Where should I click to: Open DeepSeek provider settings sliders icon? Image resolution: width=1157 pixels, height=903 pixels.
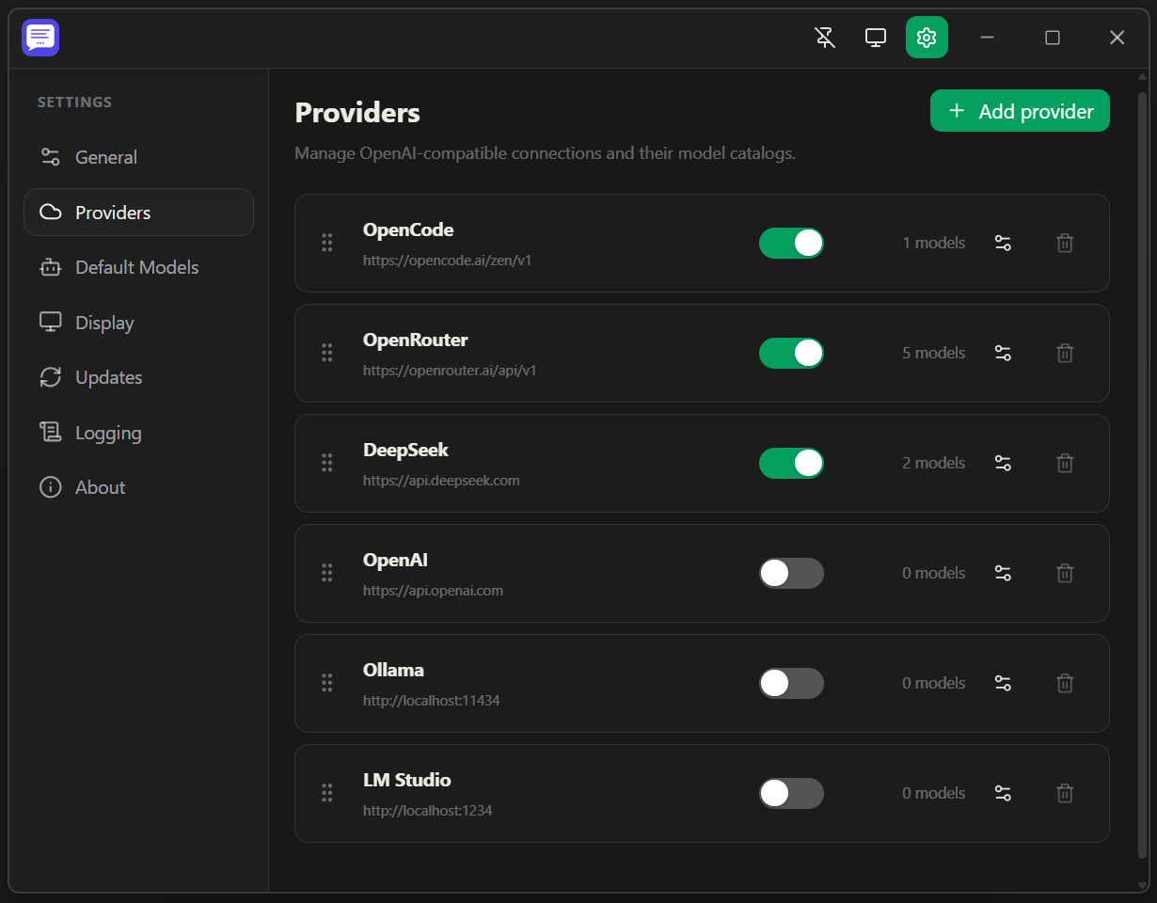(1003, 463)
